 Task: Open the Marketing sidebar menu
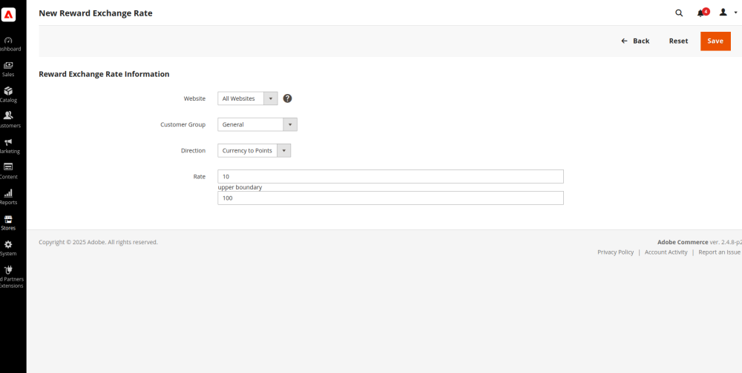8,146
